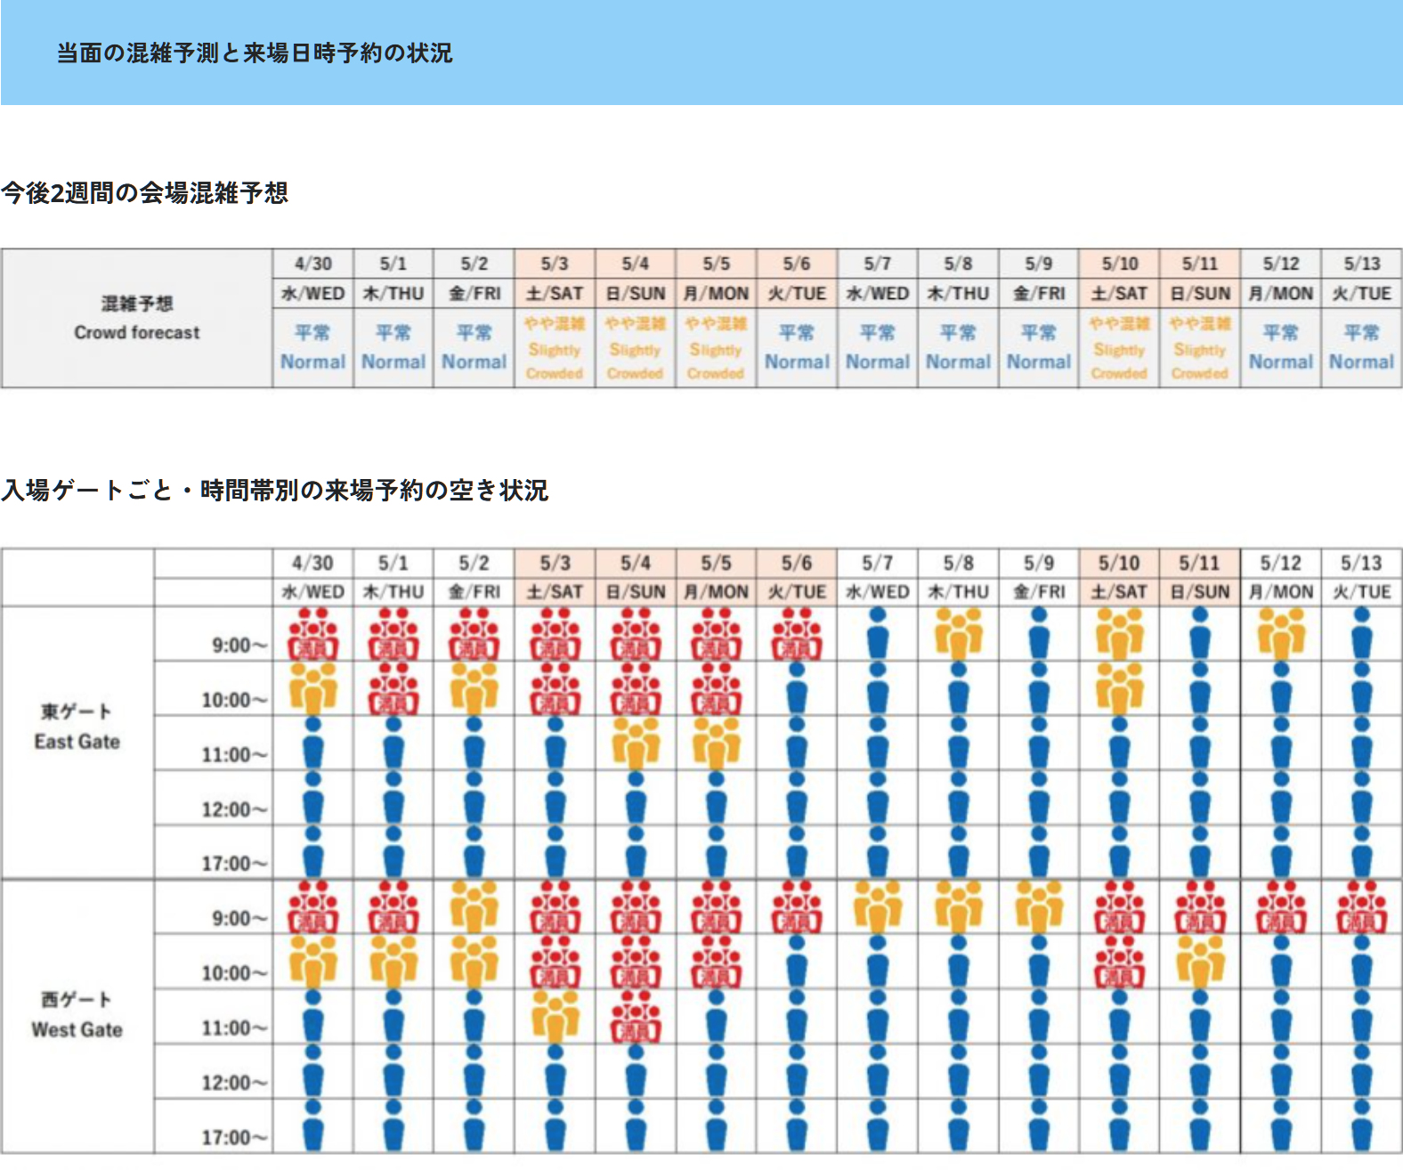The height and width of the screenshot is (1170, 1403).
Task: Click West Gate 9:00 yellow crowd icon for 5/7
Action: pyautogui.click(x=878, y=907)
